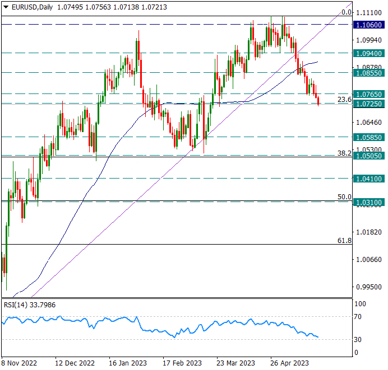Click the 1.08550 price level label
This screenshot has width=388, height=370.
[369, 73]
